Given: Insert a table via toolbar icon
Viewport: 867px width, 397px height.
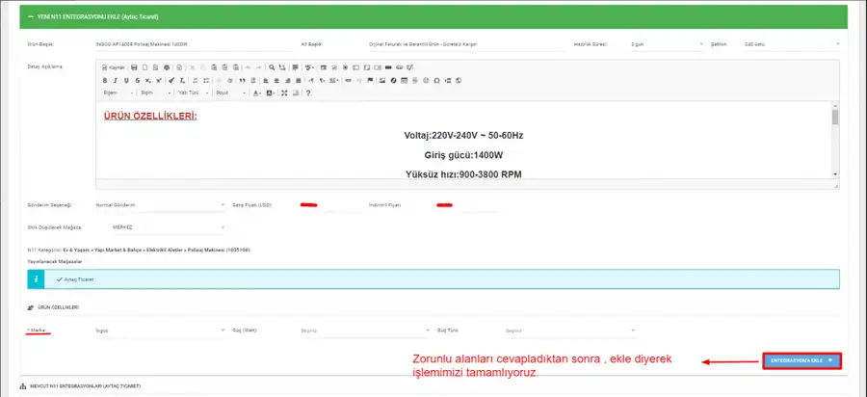Looking at the screenshot, I should [405, 81].
